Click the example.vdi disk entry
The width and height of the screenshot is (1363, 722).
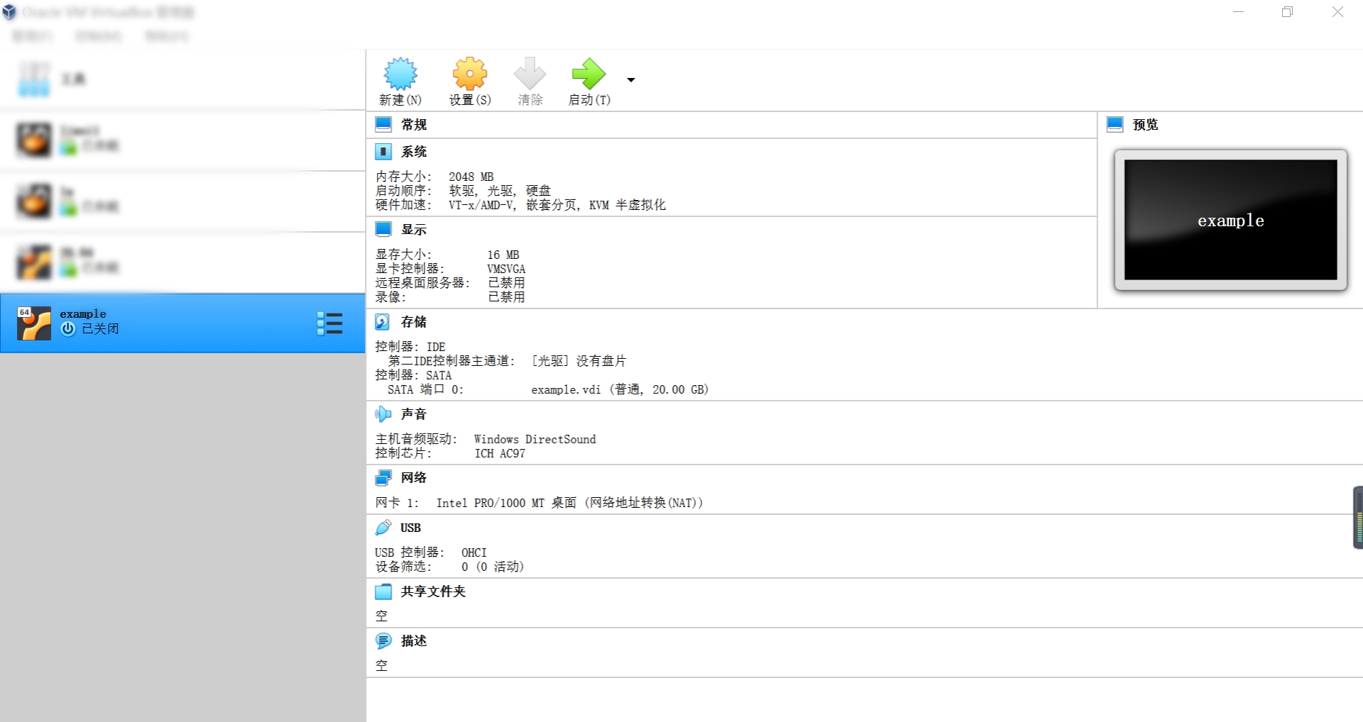tap(620, 389)
